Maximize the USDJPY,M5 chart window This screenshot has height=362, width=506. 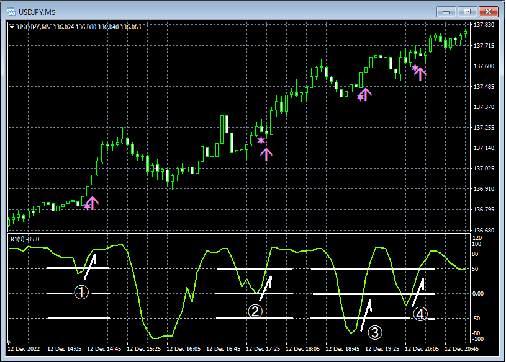tap(467, 11)
